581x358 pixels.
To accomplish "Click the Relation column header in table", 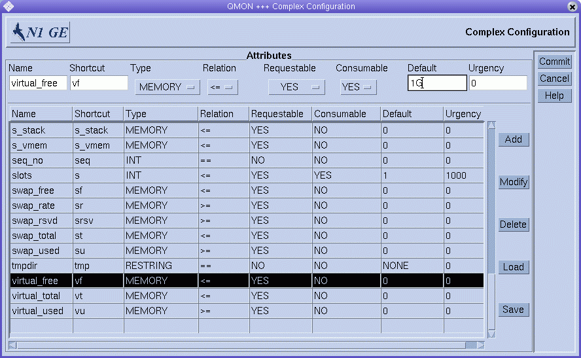I will pos(224,114).
